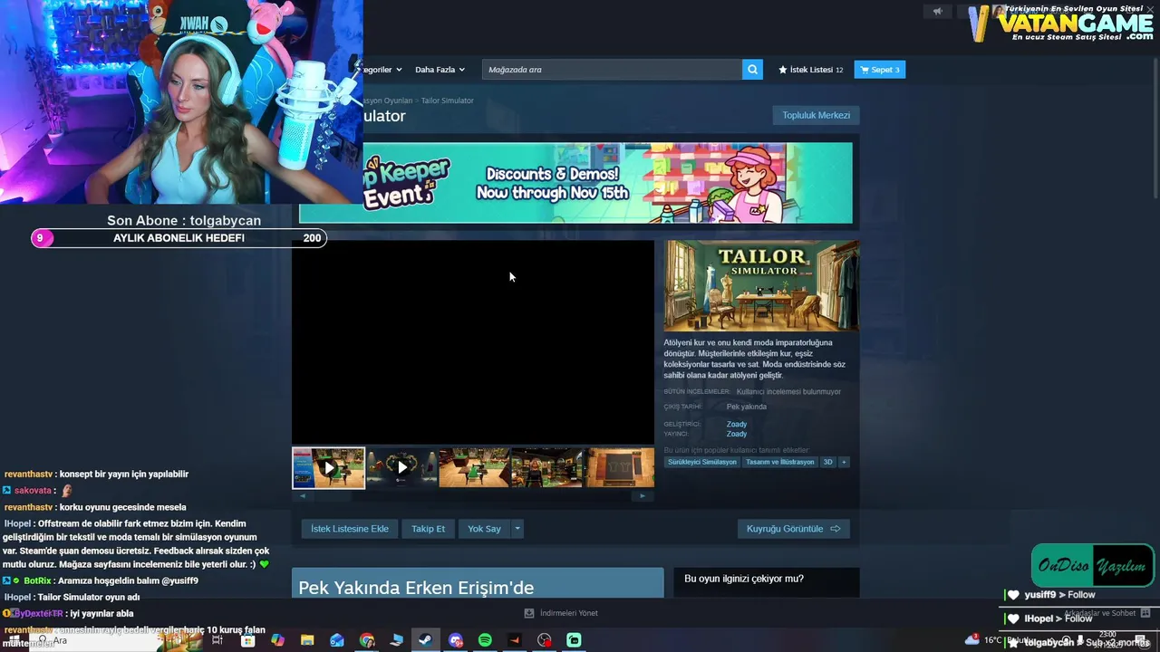Select the third screenshot thumbnail of sewing table
Viewport: 1160px width, 652px height.
point(474,468)
